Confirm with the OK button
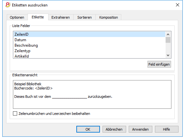 coord(88,129)
